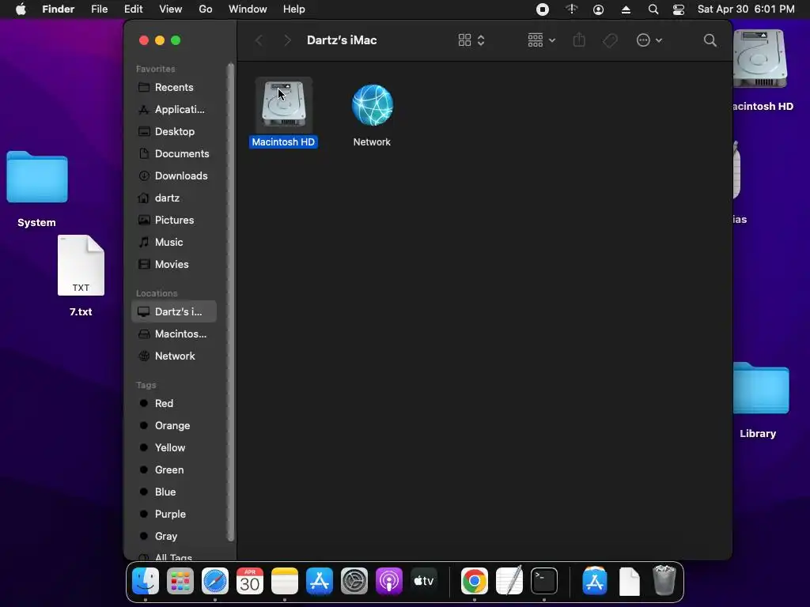Open Notes from the Dock
The image size is (810, 607).
point(285,581)
